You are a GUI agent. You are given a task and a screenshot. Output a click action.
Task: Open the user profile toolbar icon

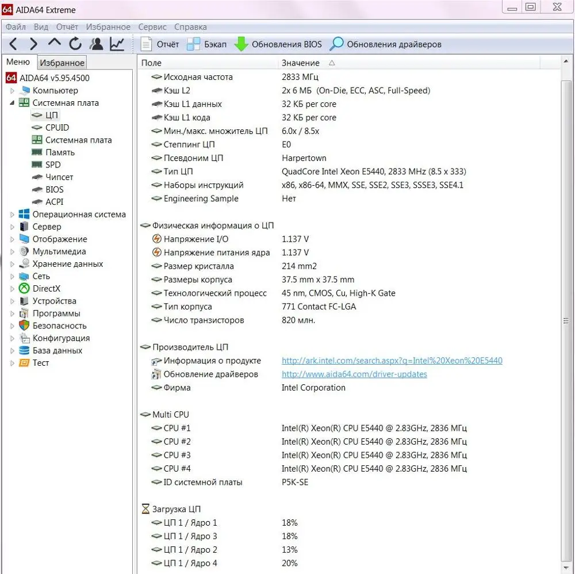(x=96, y=44)
